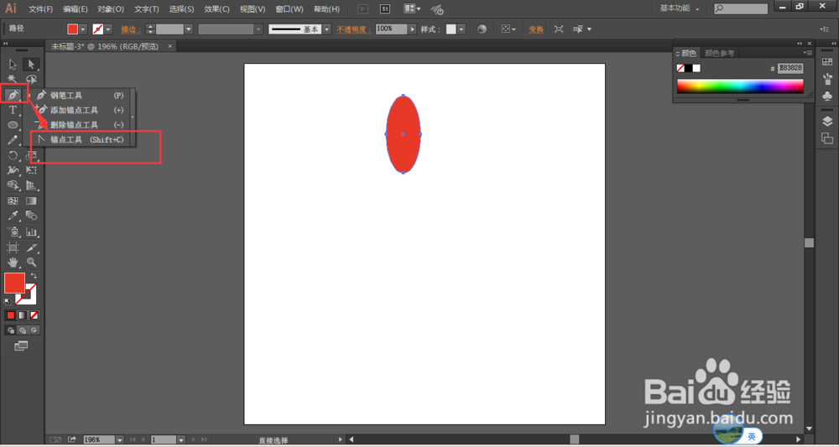Set paint mode to None
This screenshot has height=447, width=839.
click(x=34, y=315)
